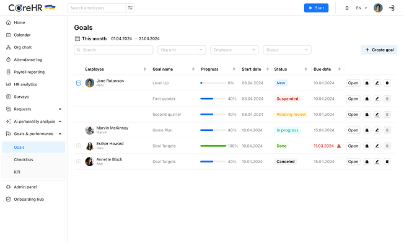Viewport: 404px width, 243px height.
Task: Edit the Second quarter goal with the pencil icon
Action: pos(377,115)
